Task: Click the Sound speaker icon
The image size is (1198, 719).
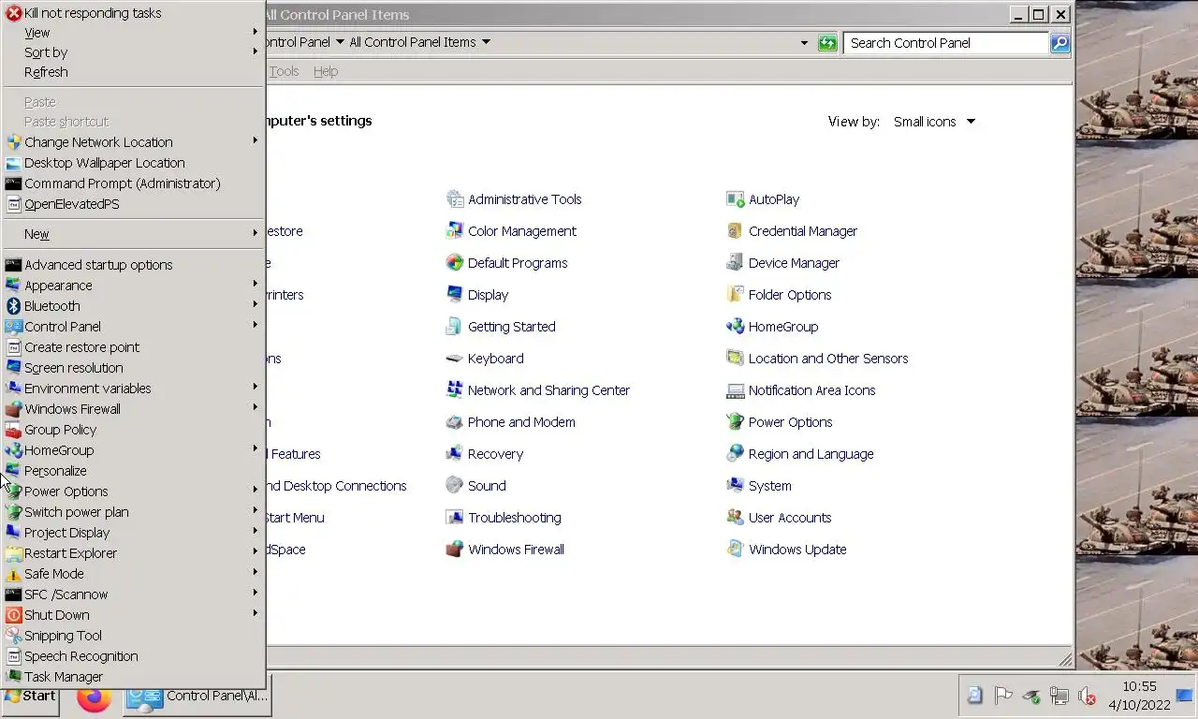Action: pyautogui.click(x=455, y=486)
